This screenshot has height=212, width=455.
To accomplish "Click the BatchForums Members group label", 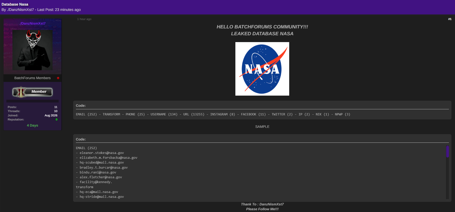I will (32, 78).
